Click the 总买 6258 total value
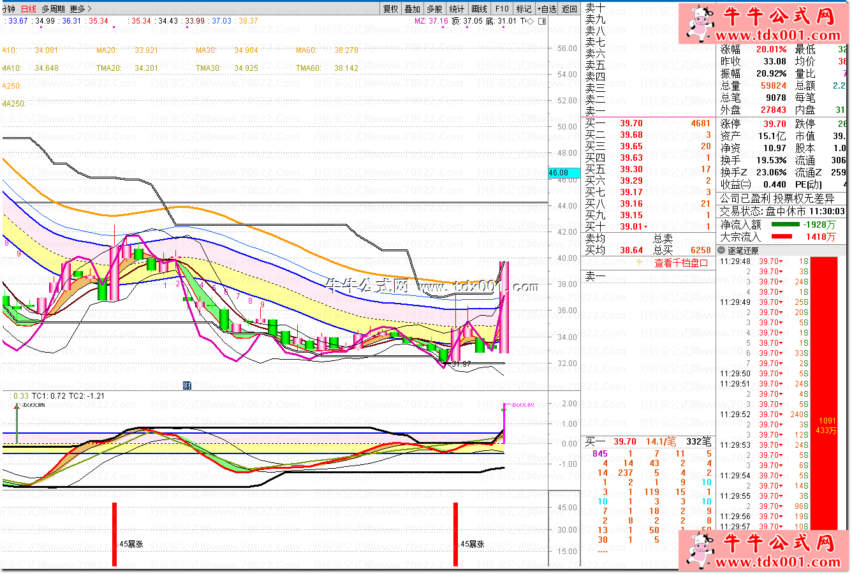The height and width of the screenshot is (574, 852). point(700,251)
